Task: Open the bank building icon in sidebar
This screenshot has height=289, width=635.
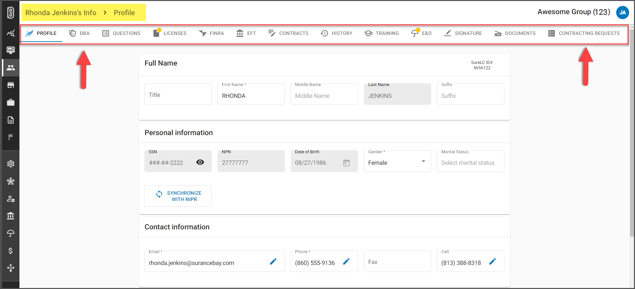Action: pyautogui.click(x=11, y=216)
